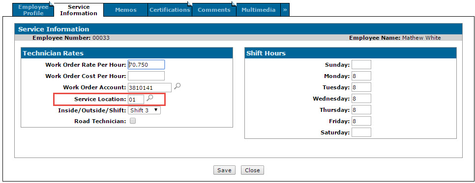Click the Work Order Cost Per Hour field
Image resolution: width=475 pixels, height=183 pixels.
coord(147,76)
